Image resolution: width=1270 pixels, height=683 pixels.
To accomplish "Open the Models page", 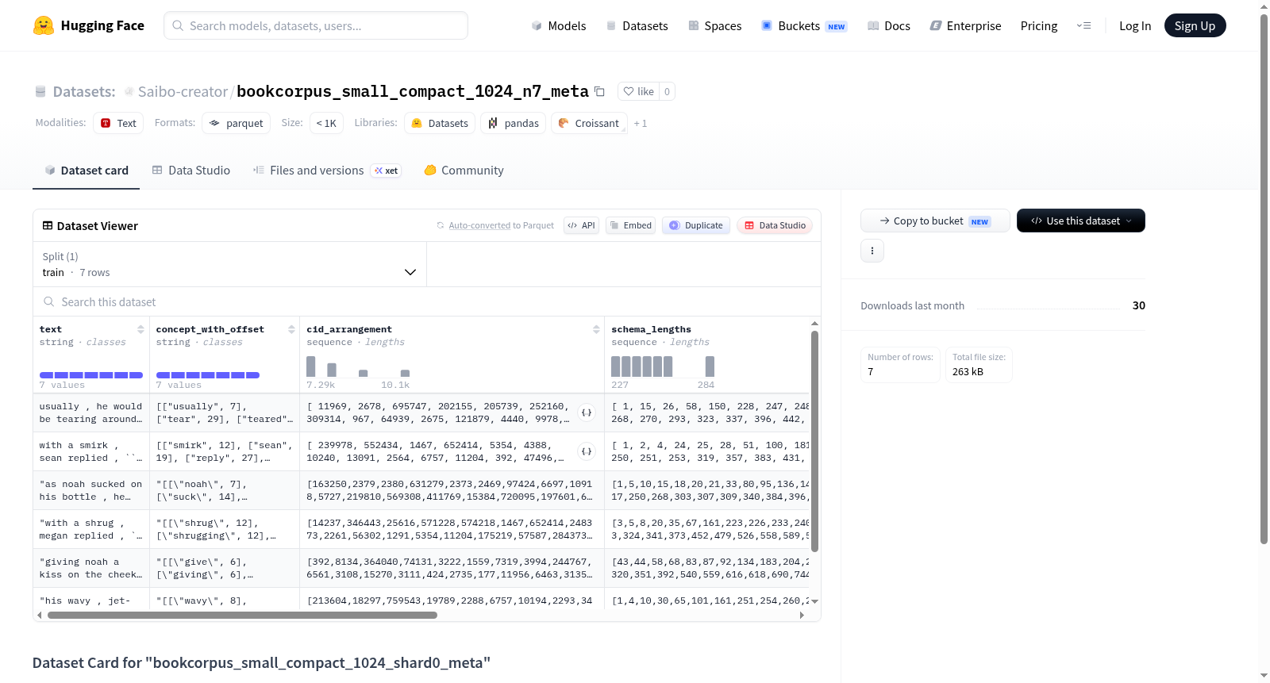I will (x=559, y=25).
